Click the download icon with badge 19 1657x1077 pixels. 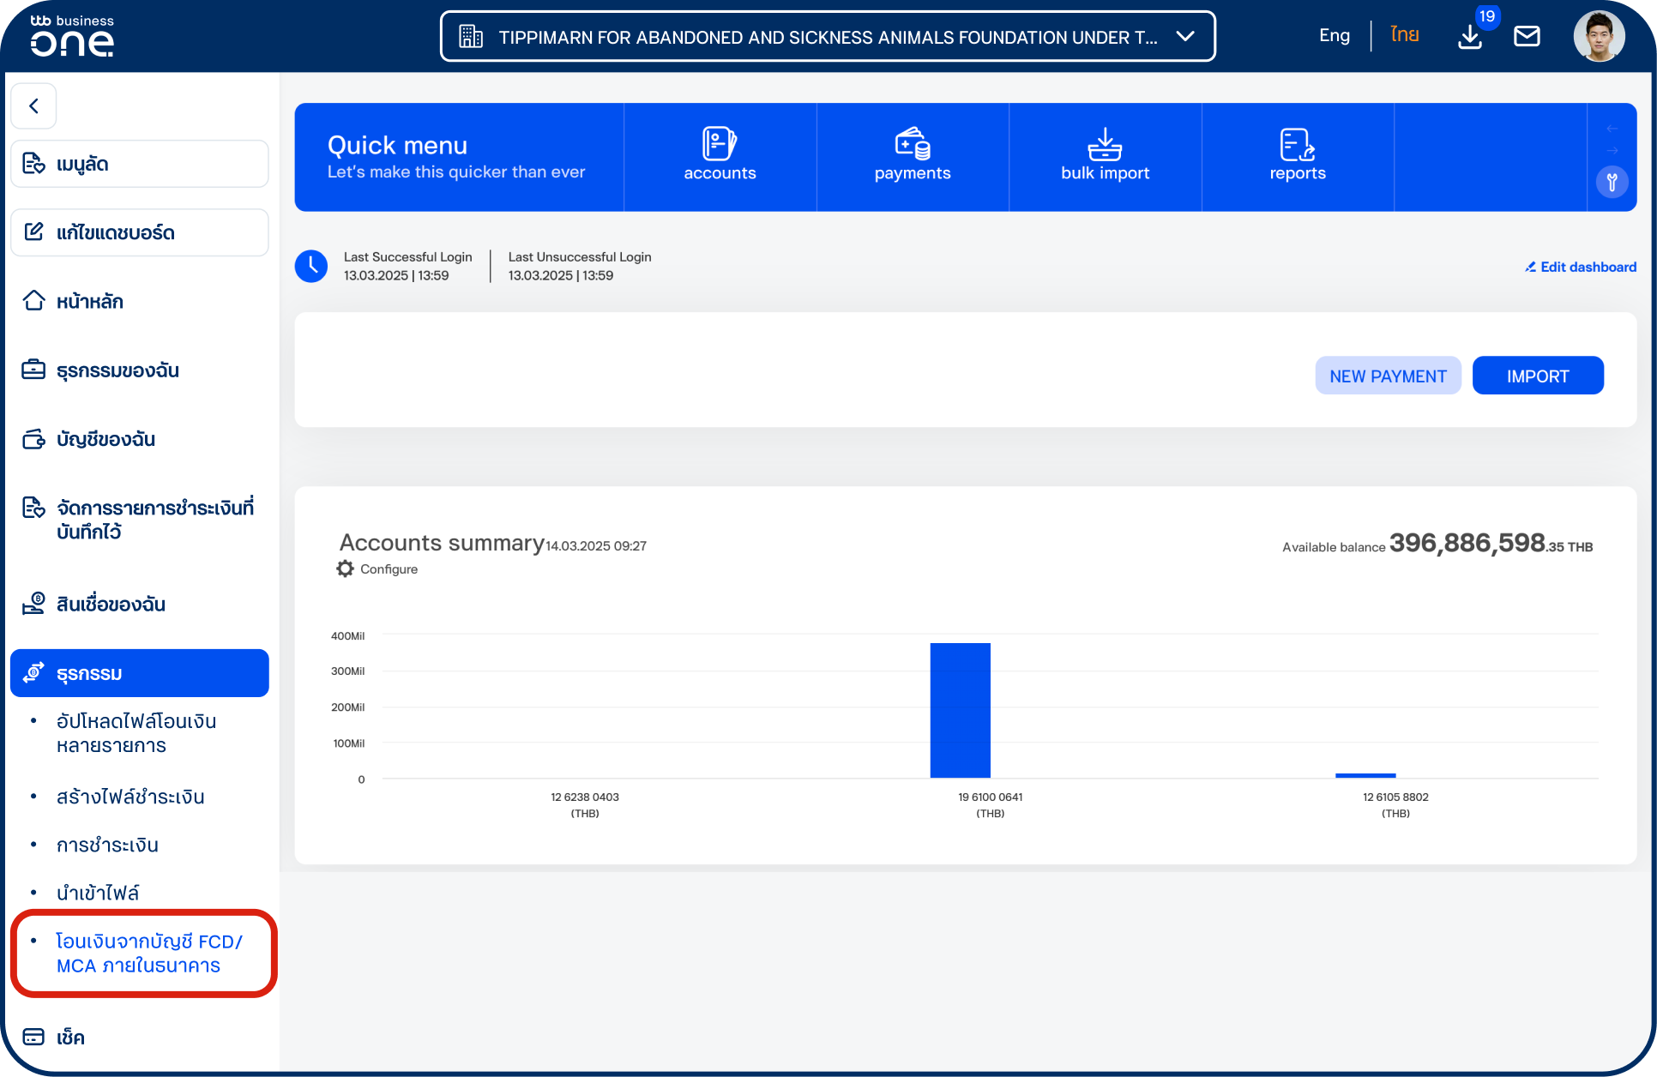1470,36
